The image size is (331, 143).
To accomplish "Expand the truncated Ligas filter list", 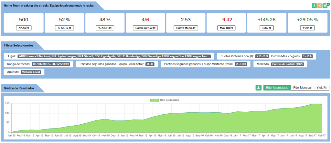I will click(116, 56).
